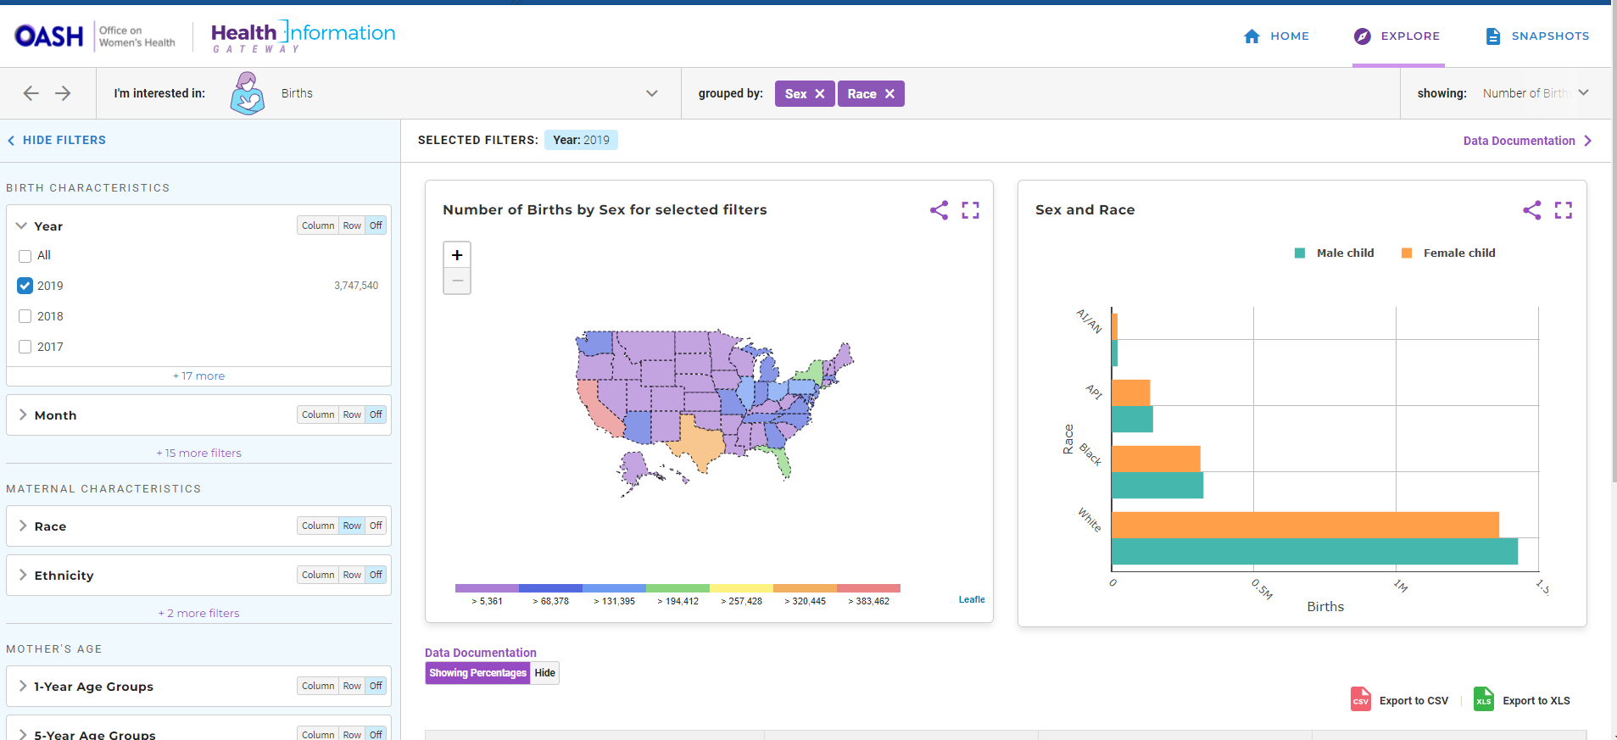Switch Race filter to Off
The width and height of the screenshot is (1617, 740).
[x=376, y=526]
